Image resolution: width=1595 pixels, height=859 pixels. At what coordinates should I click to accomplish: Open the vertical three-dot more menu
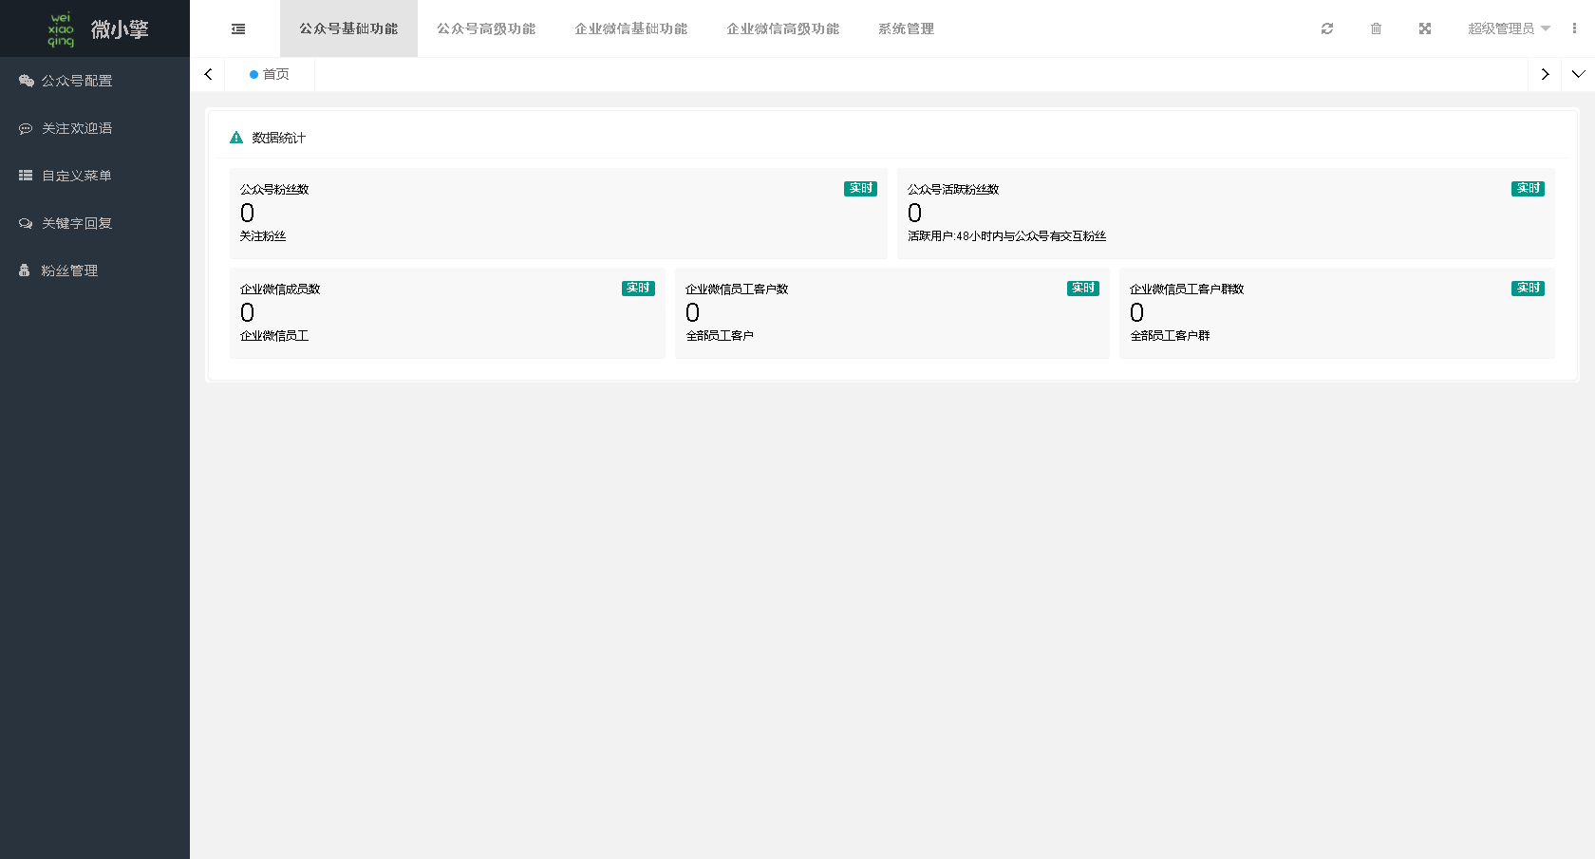1574,28
